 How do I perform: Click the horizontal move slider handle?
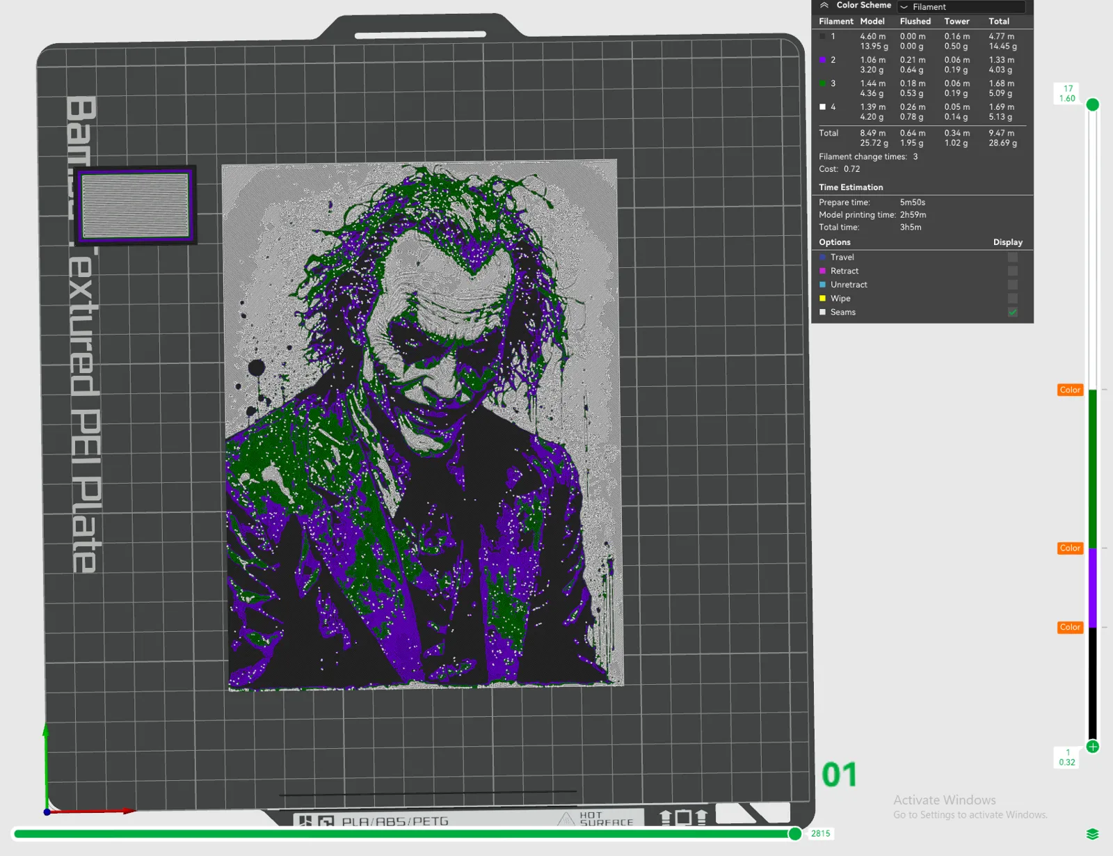[x=794, y=834]
